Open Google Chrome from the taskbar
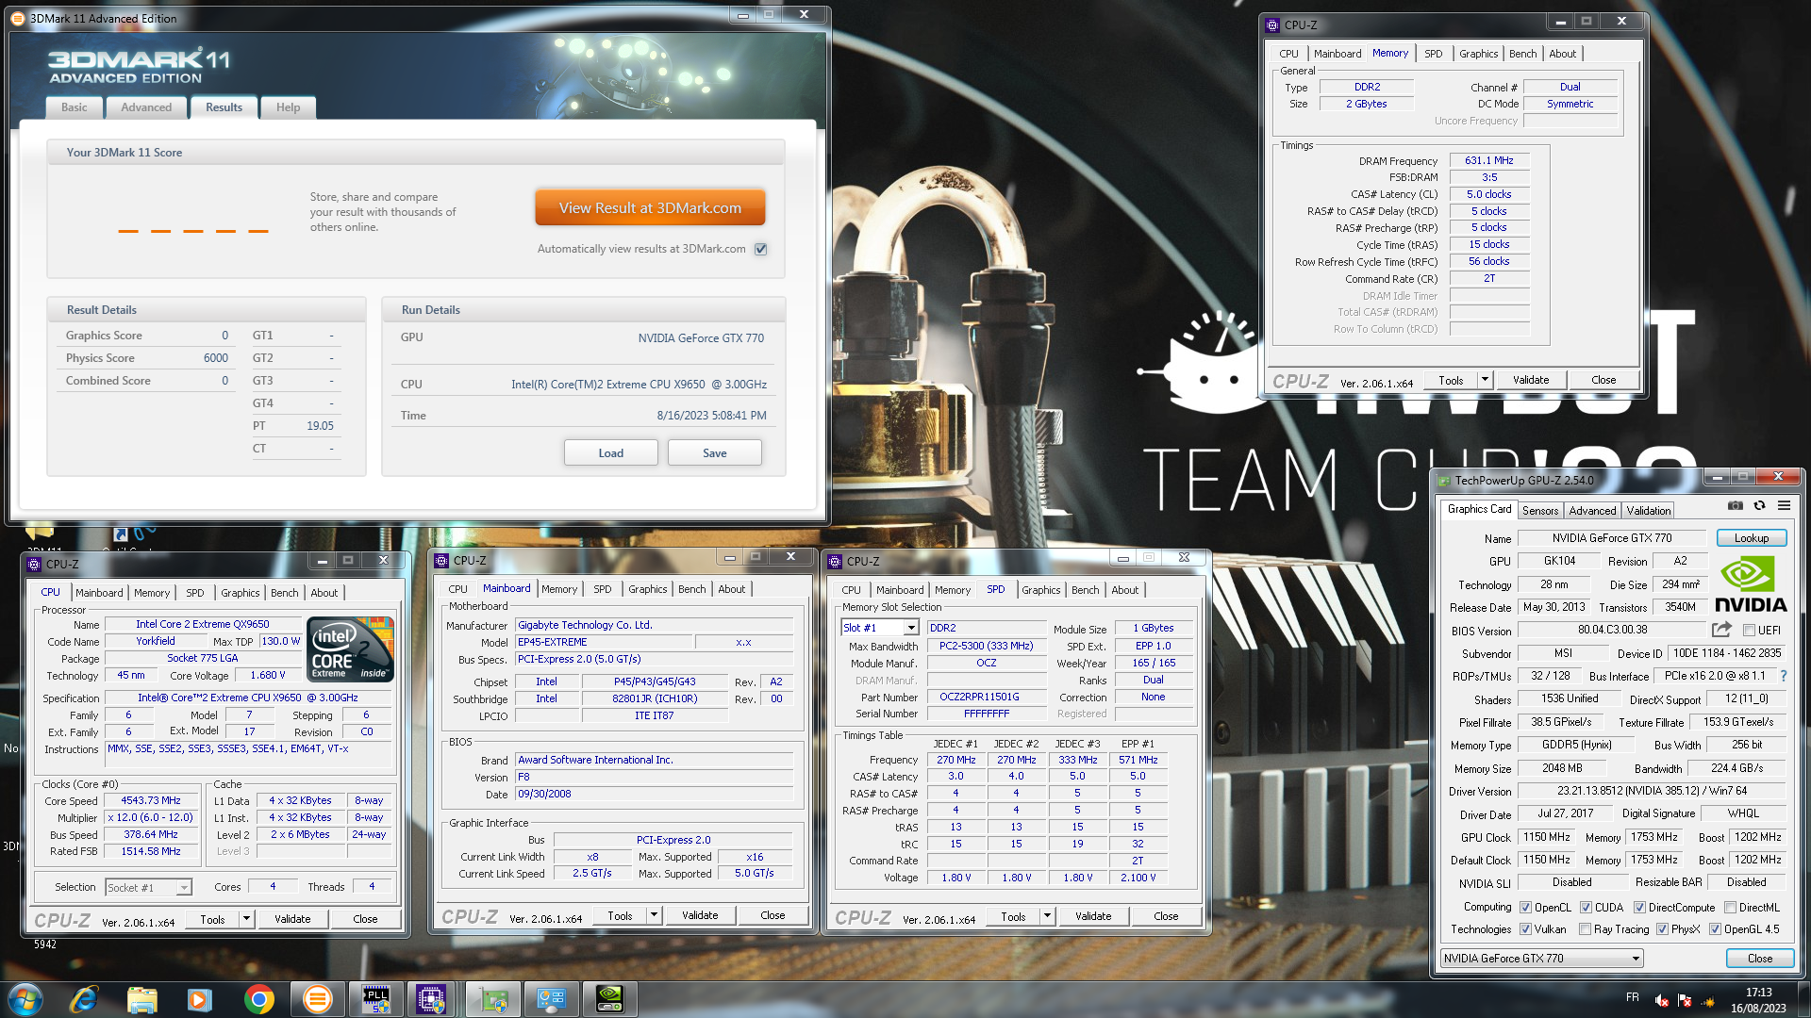This screenshot has height=1018, width=1811. click(x=258, y=999)
